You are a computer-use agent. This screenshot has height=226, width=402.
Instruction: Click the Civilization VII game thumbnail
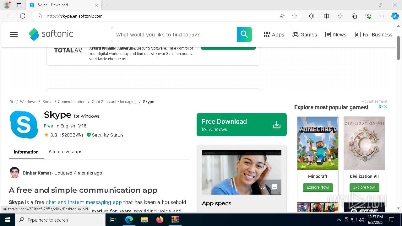(364, 143)
